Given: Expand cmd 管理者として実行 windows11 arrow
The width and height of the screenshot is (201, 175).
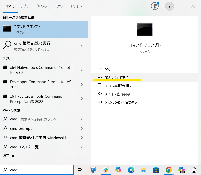Looking at the screenshot, I should tap(82, 138).
